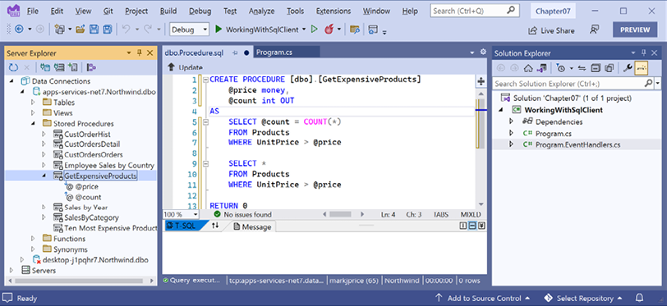
Task: Toggle horizontal split pane layout button
Action: [x=472, y=226]
